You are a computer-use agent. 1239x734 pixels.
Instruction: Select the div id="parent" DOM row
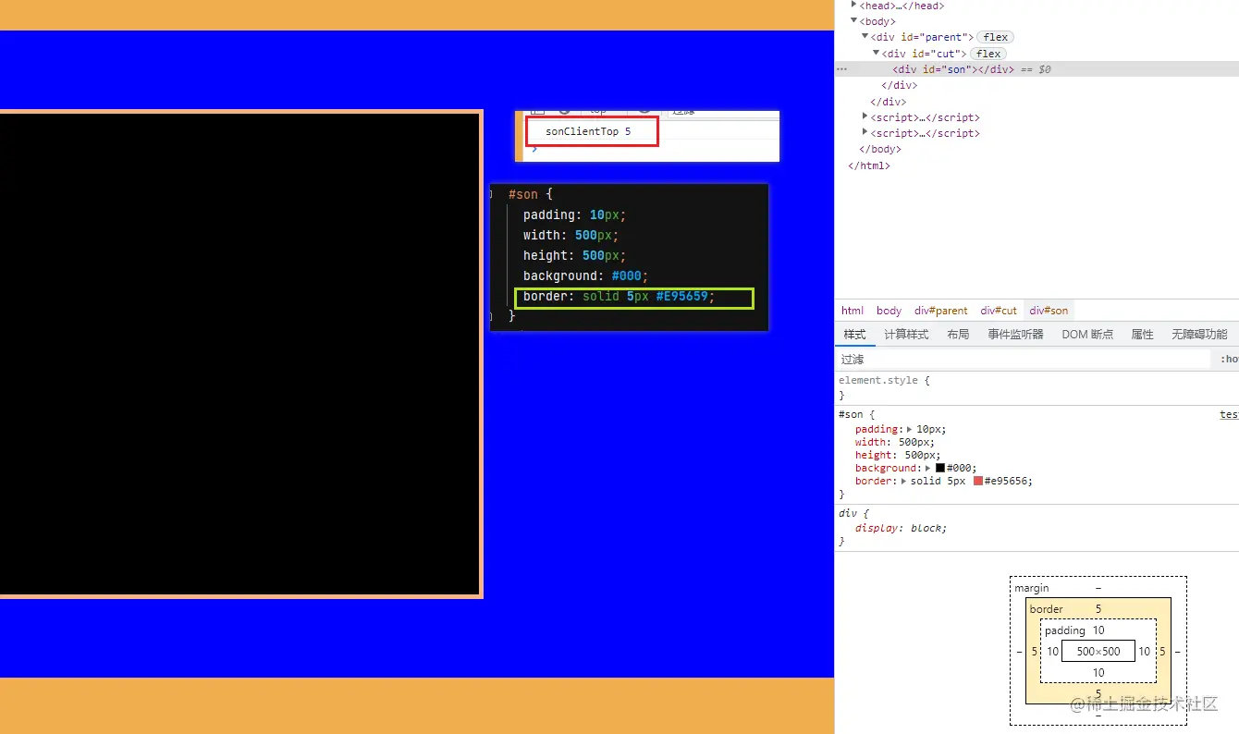point(1037,37)
